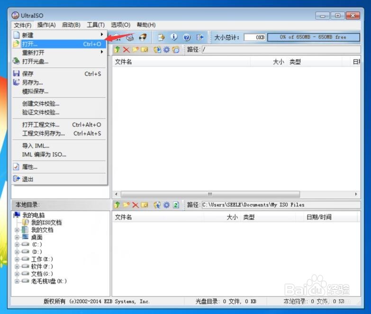Click gear properties icon in ISO pane toolbar
The width and height of the screenshot is (371, 314).
[x=167, y=50]
